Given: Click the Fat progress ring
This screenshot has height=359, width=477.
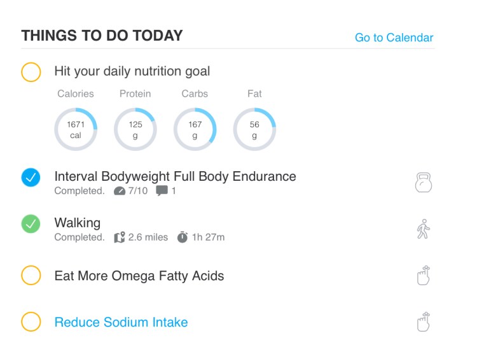Looking at the screenshot, I should click(254, 129).
